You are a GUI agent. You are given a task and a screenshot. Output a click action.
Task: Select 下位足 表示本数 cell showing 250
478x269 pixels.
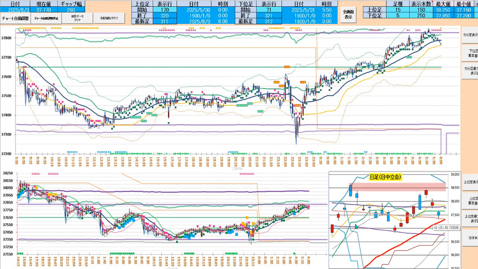pyautogui.click(x=421, y=15)
